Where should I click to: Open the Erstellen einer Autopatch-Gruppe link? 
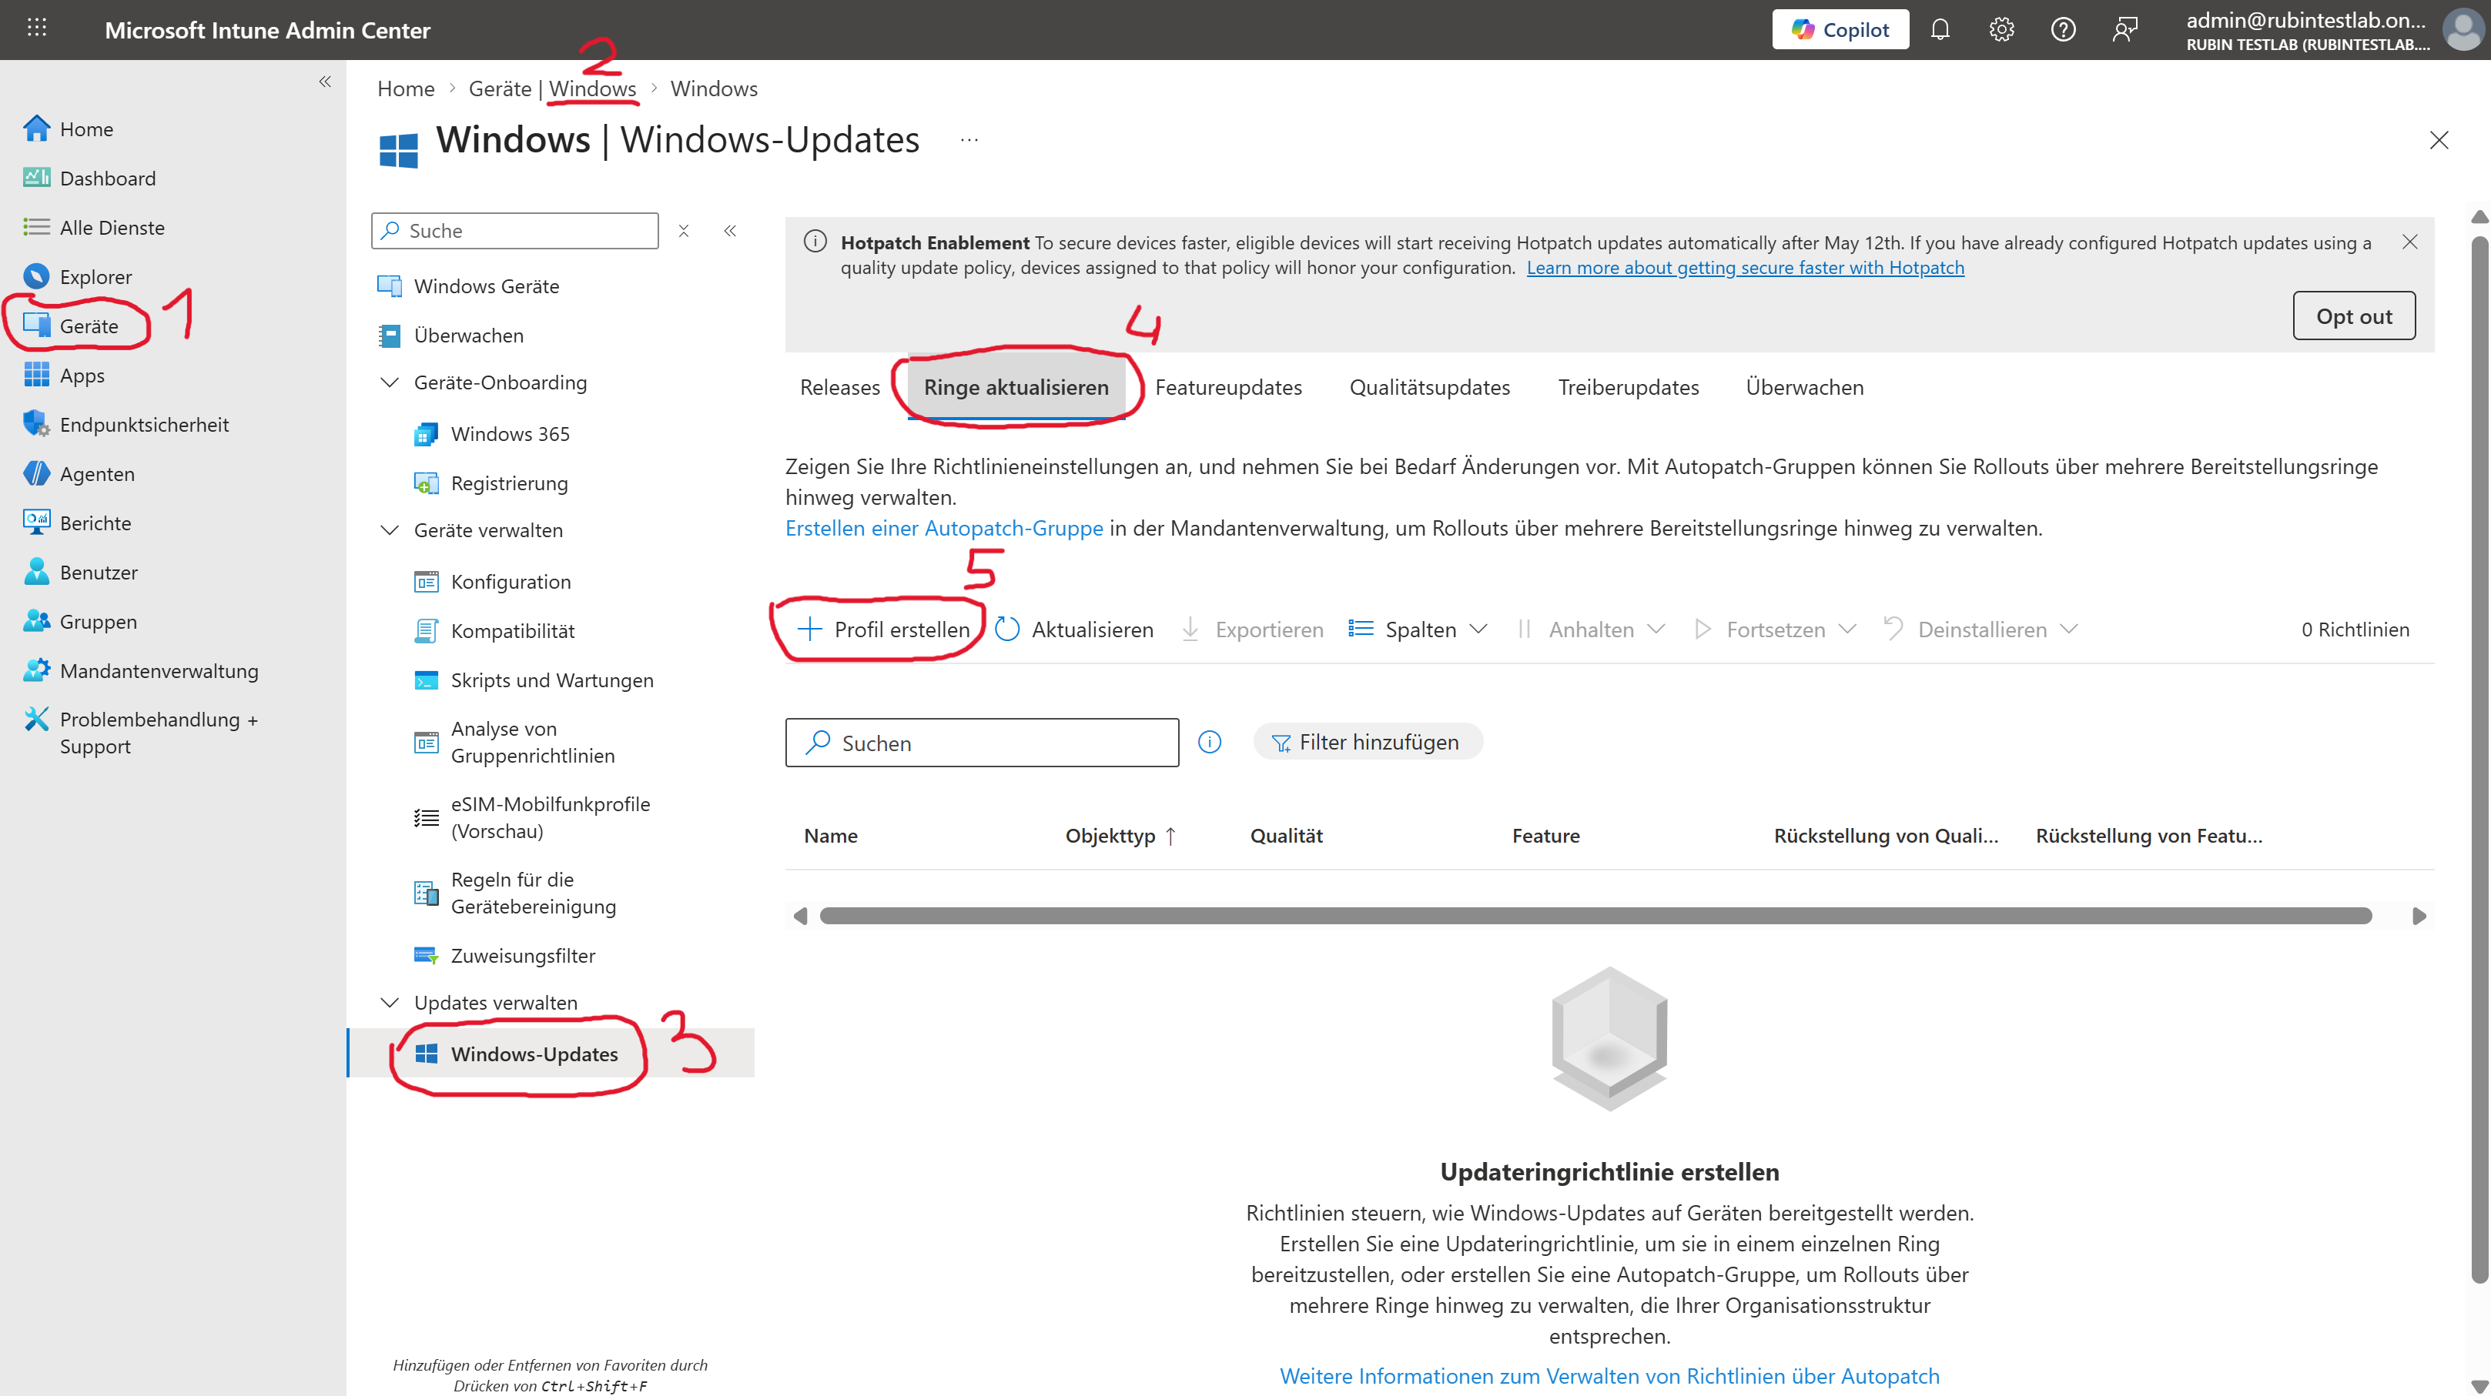pyautogui.click(x=944, y=528)
